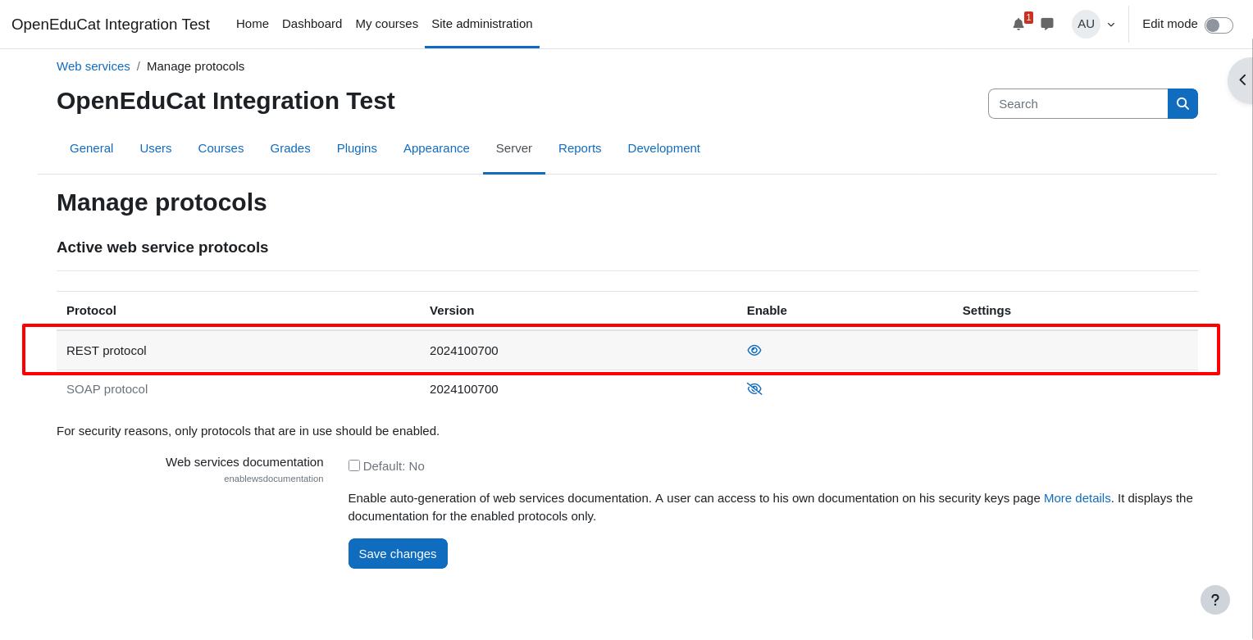Select the Server tab
1253x640 pixels.
514,148
